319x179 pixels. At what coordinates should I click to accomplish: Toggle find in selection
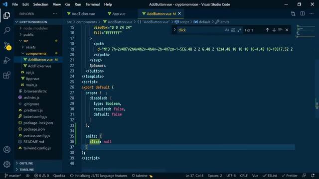[280, 30]
